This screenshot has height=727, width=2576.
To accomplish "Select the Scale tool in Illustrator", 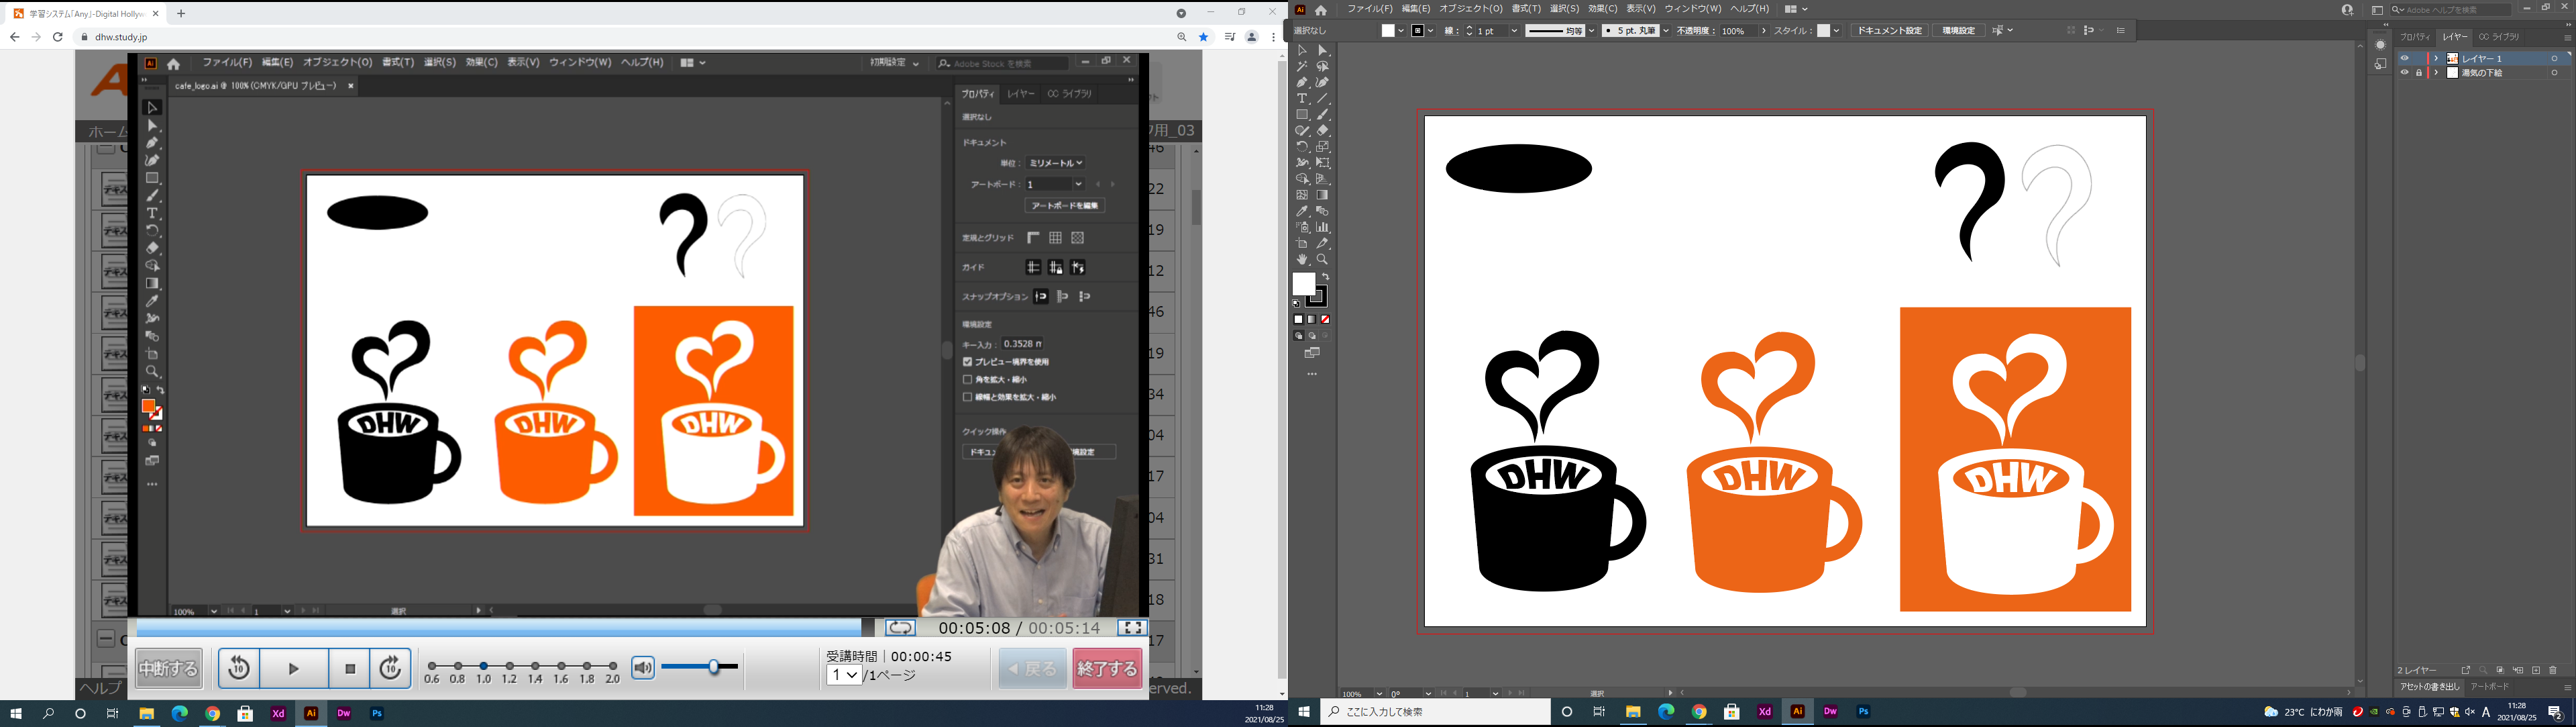I will (1322, 147).
